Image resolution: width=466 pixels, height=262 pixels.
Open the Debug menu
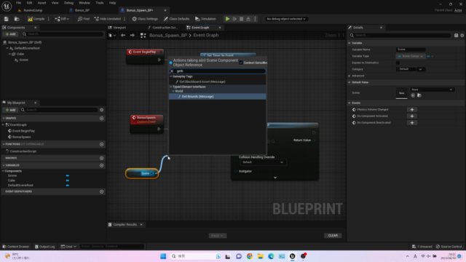click(x=68, y=3)
